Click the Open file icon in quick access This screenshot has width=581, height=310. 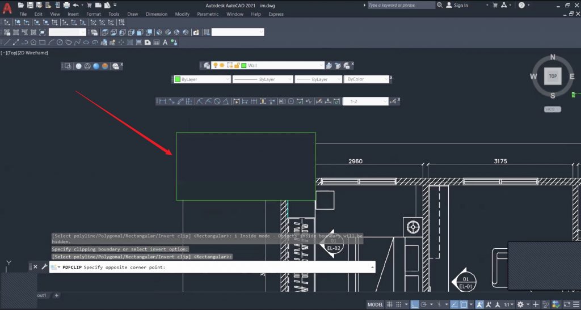21,5
